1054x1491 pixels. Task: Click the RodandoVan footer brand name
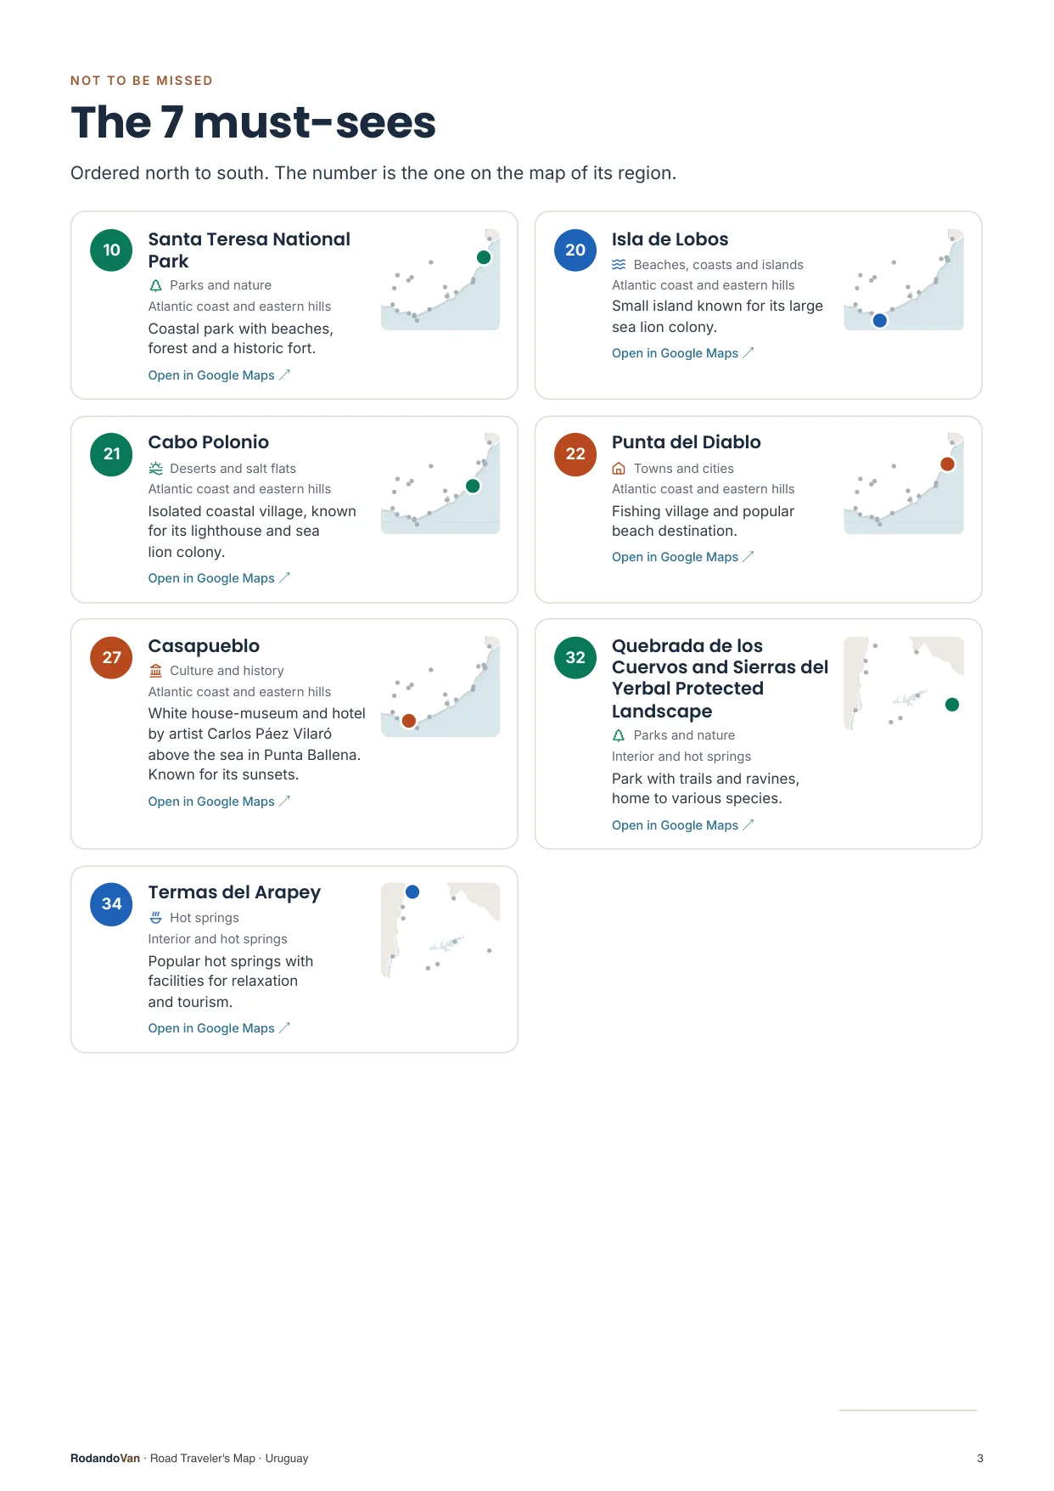coord(105,1458)
